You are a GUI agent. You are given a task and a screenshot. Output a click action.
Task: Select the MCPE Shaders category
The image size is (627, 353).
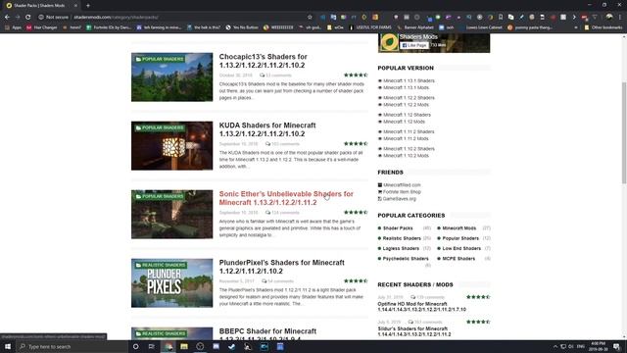[x=458, y=259]
